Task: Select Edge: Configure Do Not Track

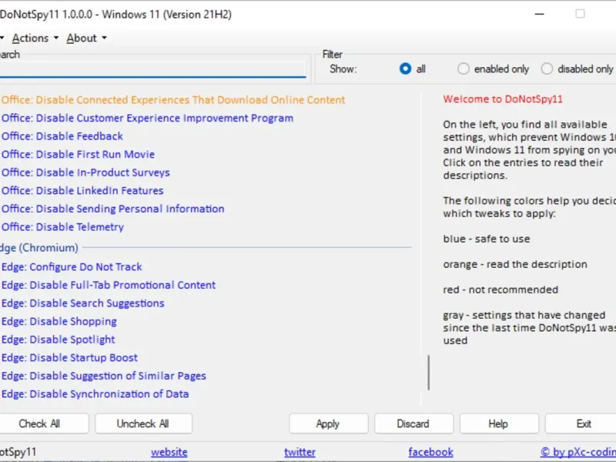Action: point(72,266)
